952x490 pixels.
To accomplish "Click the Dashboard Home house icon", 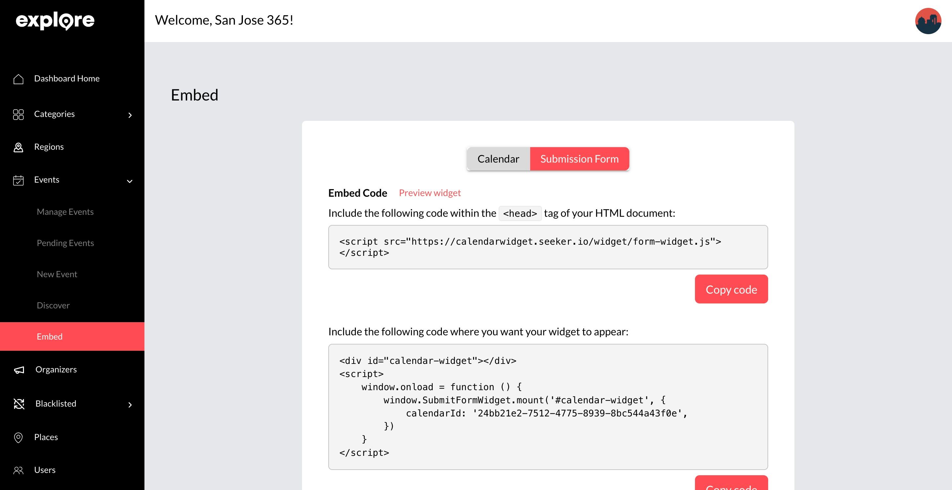I will 18,79.
